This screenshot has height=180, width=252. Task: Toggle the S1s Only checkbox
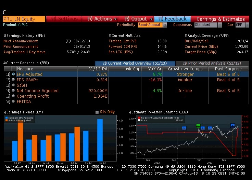click(97, 112)
